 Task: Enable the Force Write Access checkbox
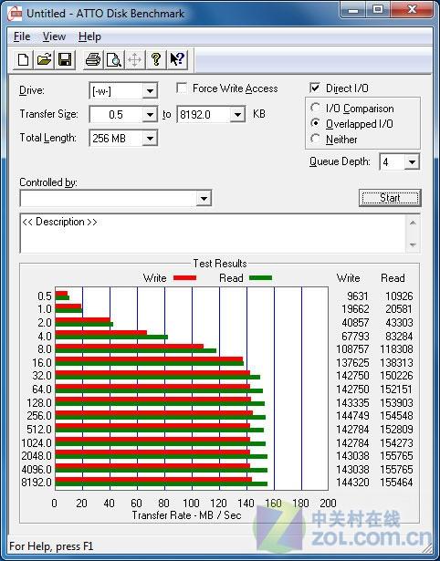[x=182, y=88]
